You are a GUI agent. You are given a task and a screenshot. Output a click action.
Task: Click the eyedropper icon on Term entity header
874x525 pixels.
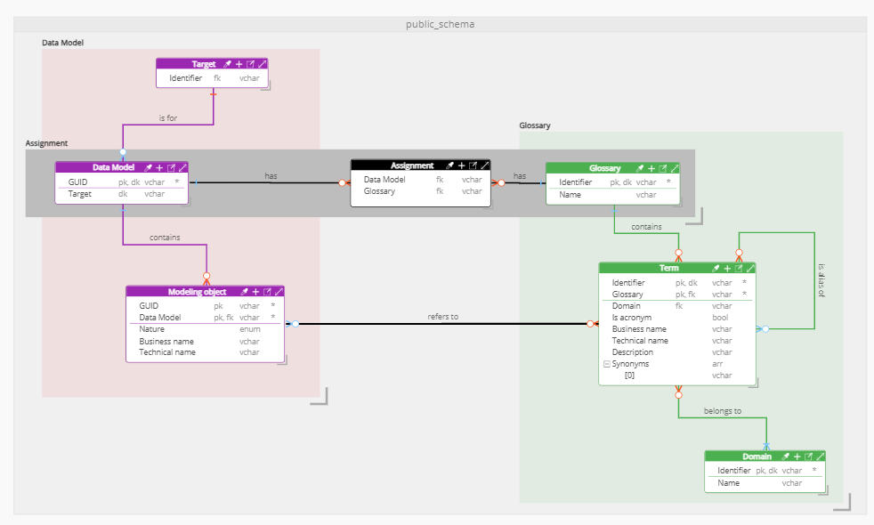pos(715,268)
